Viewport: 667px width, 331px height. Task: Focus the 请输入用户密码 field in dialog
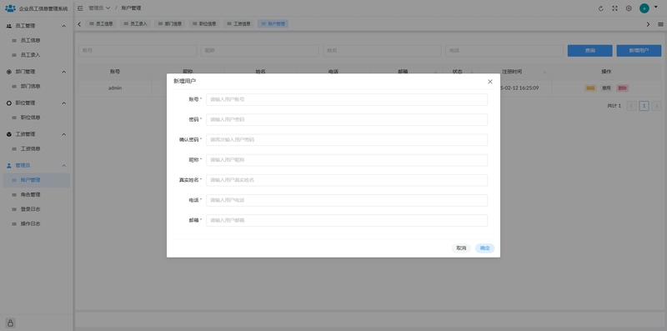pyautogui.click(x=347, y=120)
